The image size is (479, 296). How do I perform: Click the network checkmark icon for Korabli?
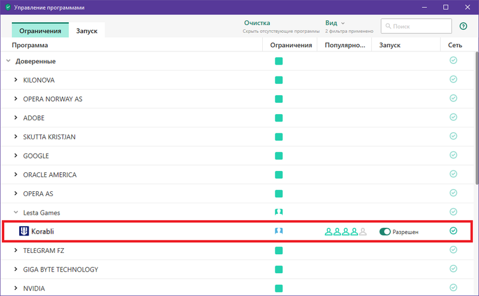tap(453, 231)
